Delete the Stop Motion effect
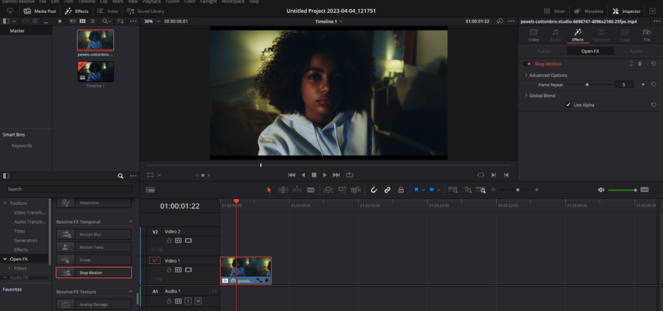Image resolution: width=663 pixels, height=311 pixels. click(640, 64)
